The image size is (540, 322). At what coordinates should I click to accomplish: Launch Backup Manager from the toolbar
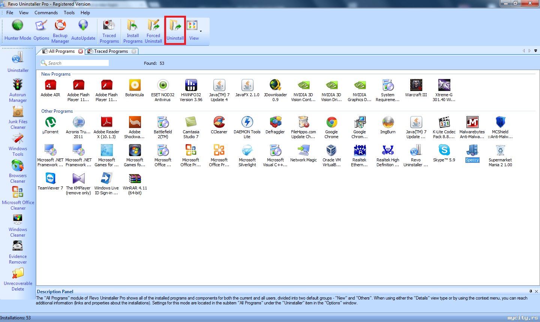[x=60, y=31]
